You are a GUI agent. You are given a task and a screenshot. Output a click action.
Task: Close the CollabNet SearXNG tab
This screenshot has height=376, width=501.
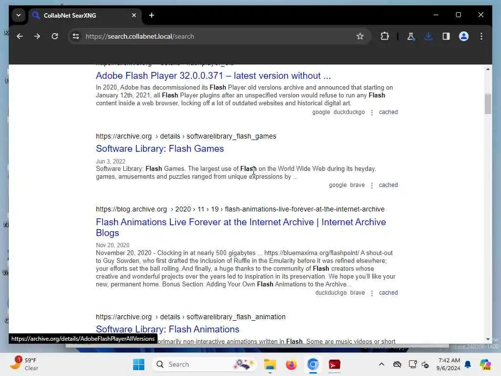click(x=134, y=15)
